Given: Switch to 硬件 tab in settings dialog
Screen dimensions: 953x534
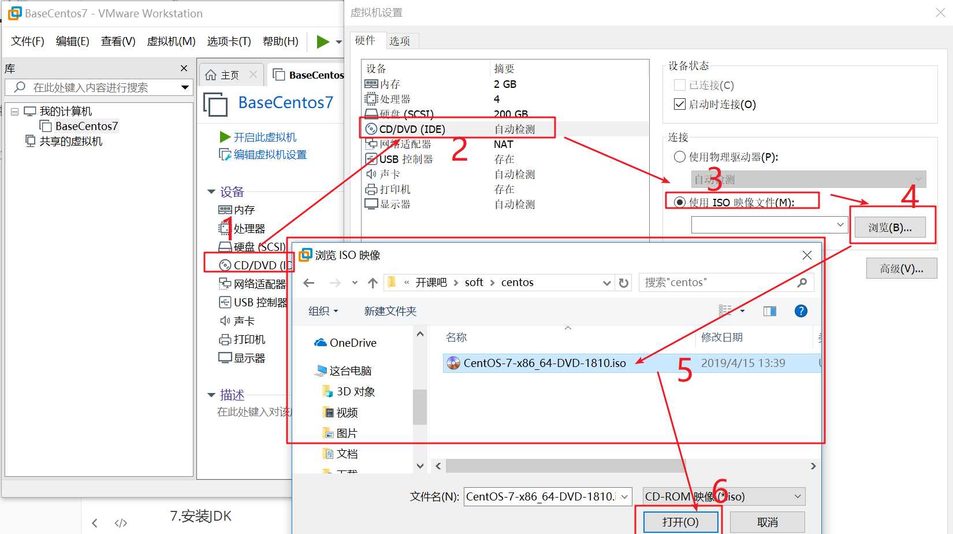Looking at the screenshot, I should [365, 40].
